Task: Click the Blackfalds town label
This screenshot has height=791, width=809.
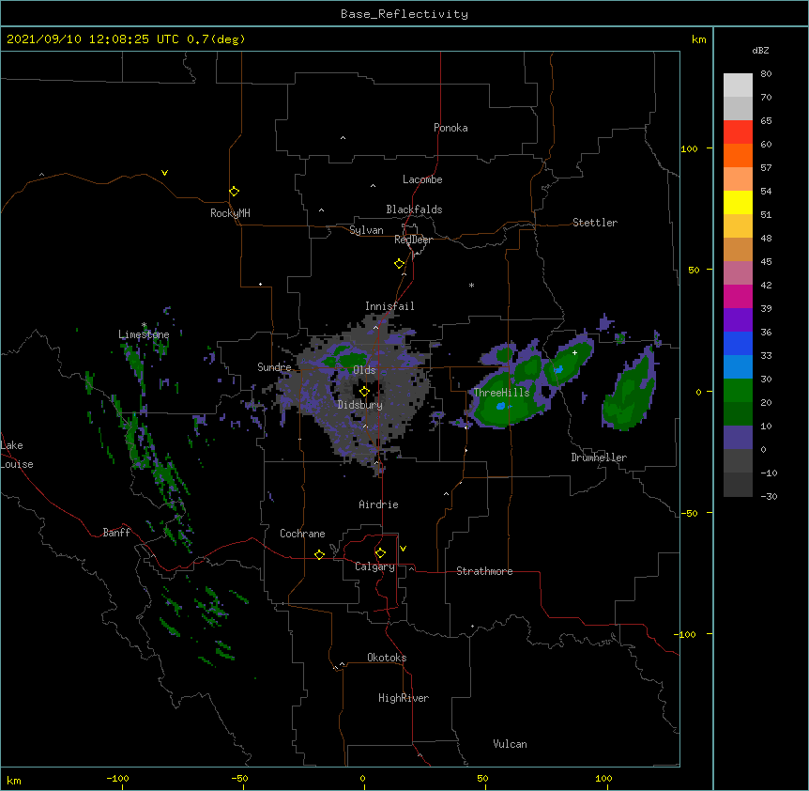Action: (414, 209)
